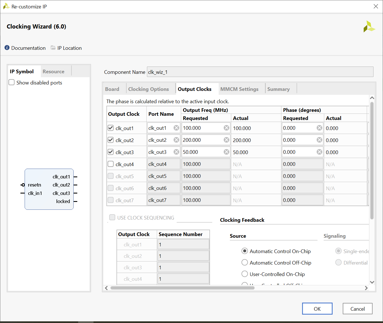383x323 pixels.
Task: Click the Cancel button
Action: 358,309
